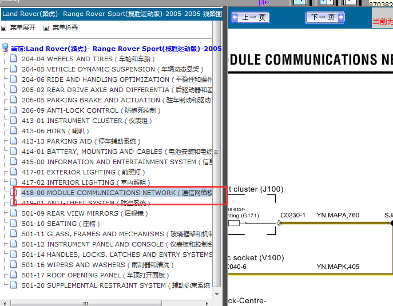Click page icon beside 417-01 EXTERIOR LIGHTING
The height and width of the screenshot is (306, 393).
(14, 172)
